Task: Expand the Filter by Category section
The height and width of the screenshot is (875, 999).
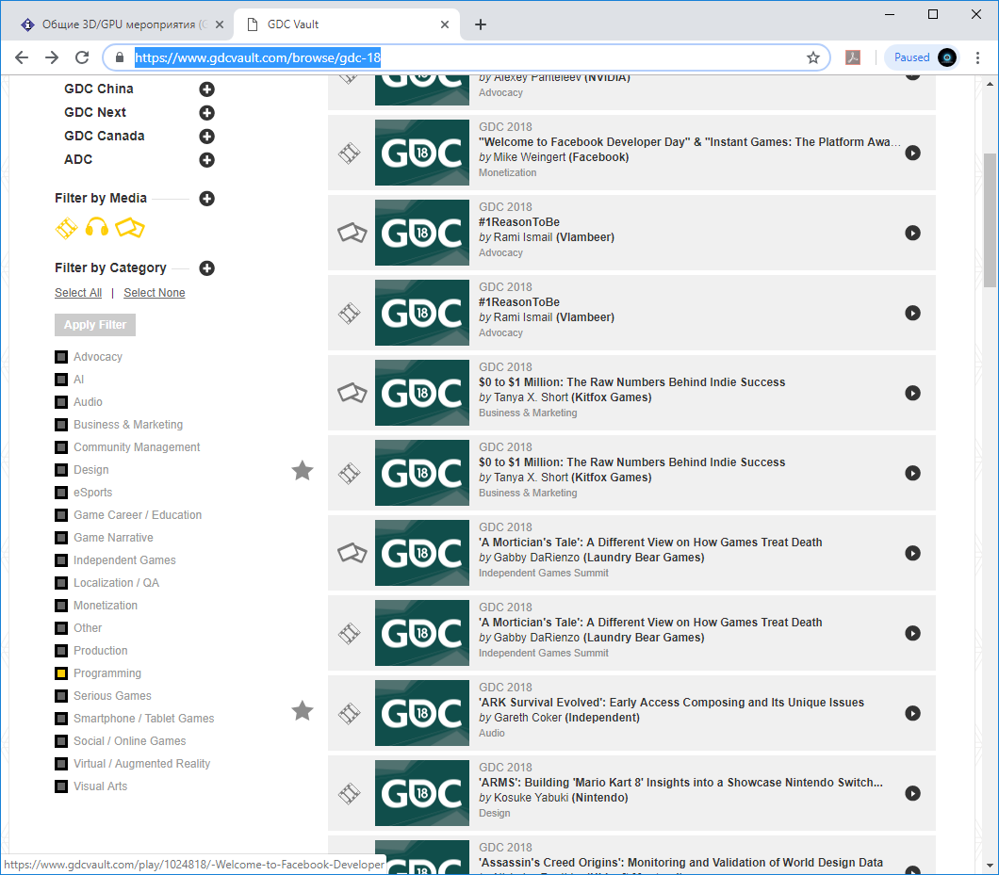Action: click(x=206, y=268)
